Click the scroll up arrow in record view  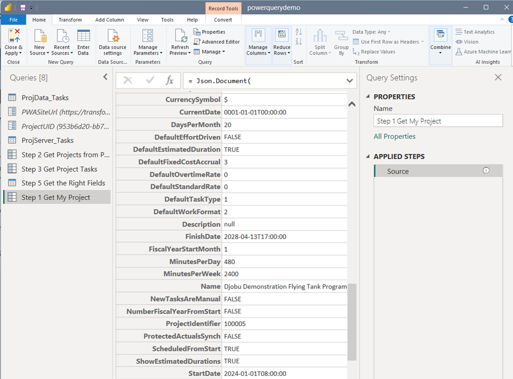[x=351, y=104]
